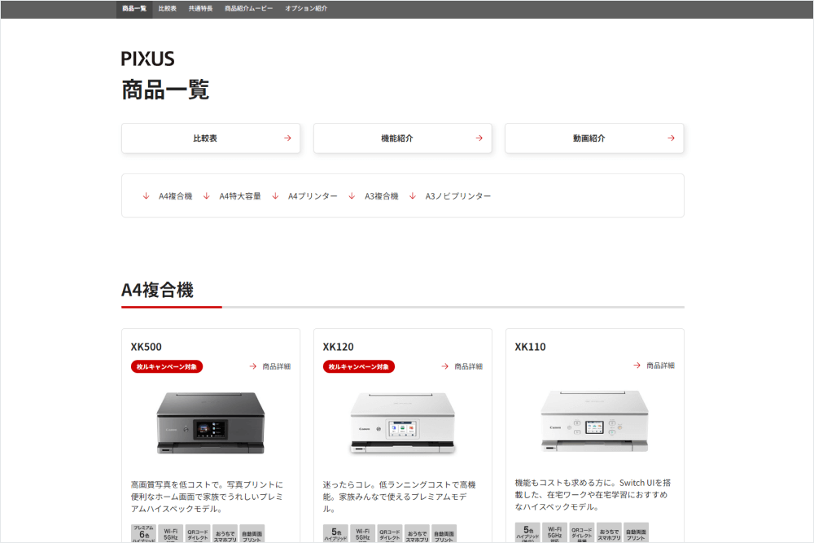Viewport: 814px width, 543px height.
Task: Open the 機能紹介 button
Action: point(402,138)
